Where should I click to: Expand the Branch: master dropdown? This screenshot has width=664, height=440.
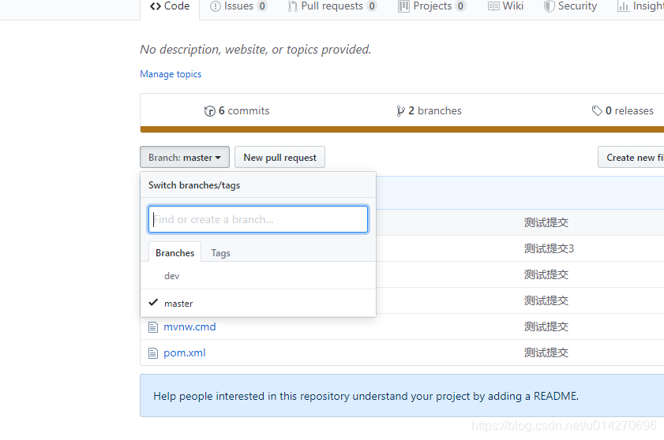click(185, 158)
